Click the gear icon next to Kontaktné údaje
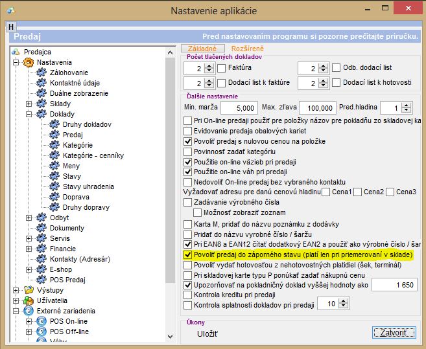This screenshot has width=426, height=349. [x=41, y=83]
